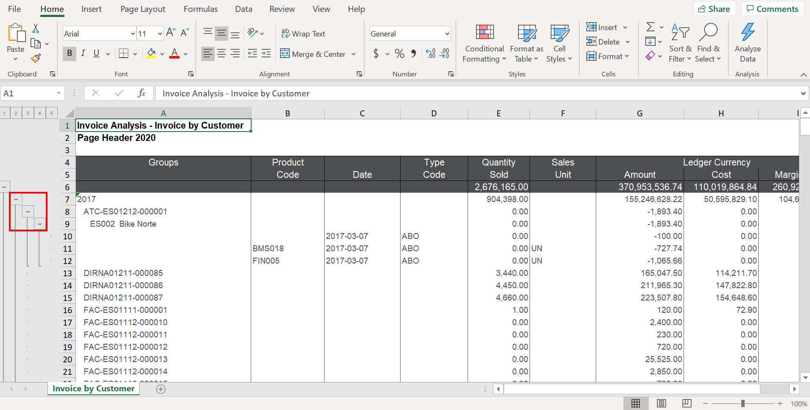This screenshot has height=410, width=810.
Task: Click the Format Painter brush icon
Action: point(36,58)
